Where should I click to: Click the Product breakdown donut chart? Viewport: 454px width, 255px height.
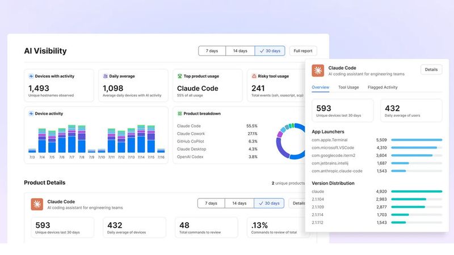tap(291, 141)
